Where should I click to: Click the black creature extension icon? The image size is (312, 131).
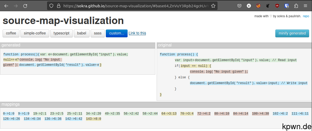[x=268, y=6]
